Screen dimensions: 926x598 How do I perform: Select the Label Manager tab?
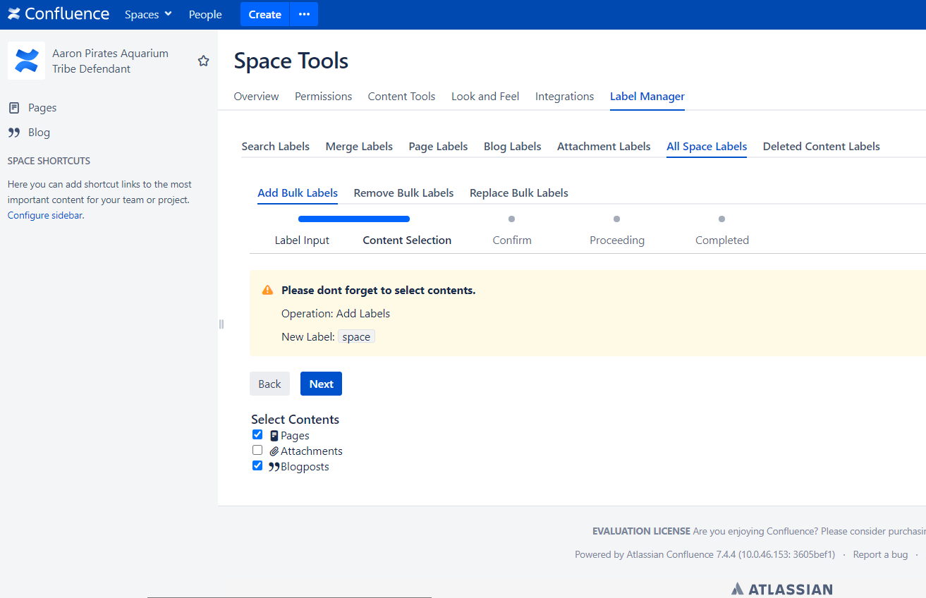(x=647, y=97)
